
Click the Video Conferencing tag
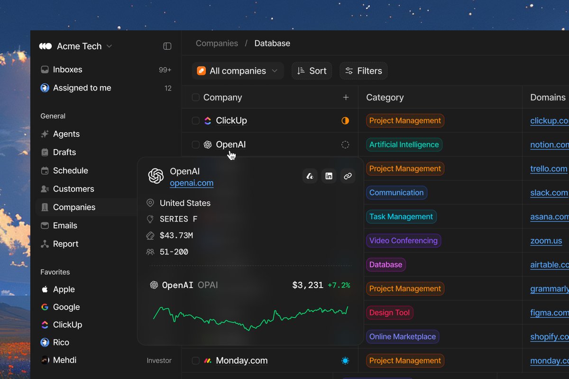(x=404, y=240)
